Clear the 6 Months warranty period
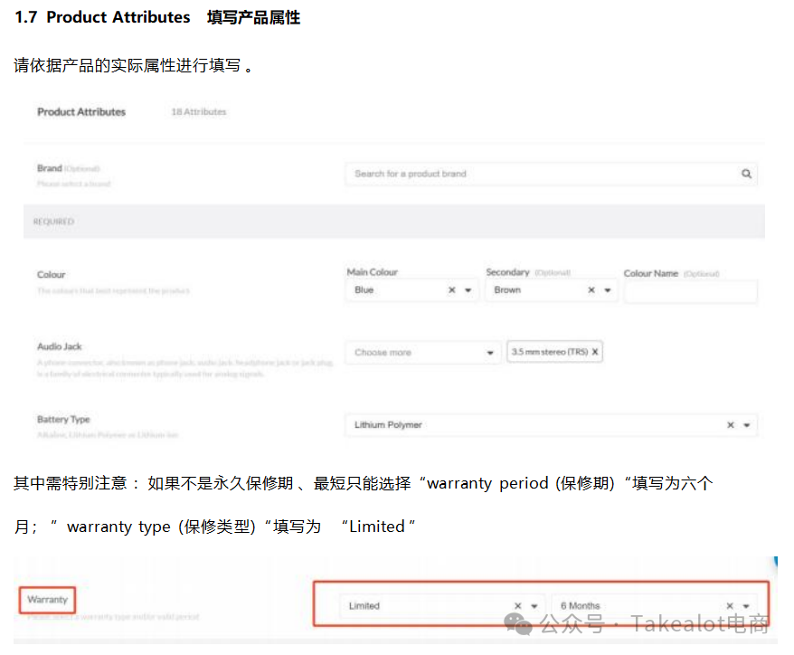 coord(731,606)
